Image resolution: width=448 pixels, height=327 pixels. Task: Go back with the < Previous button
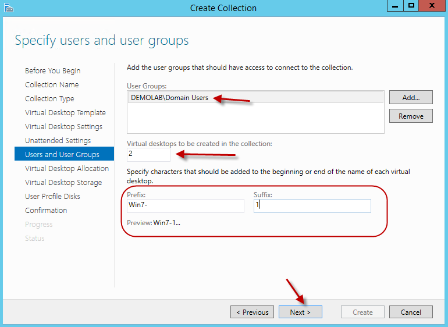pyautogui.click(x=252, y=312)
